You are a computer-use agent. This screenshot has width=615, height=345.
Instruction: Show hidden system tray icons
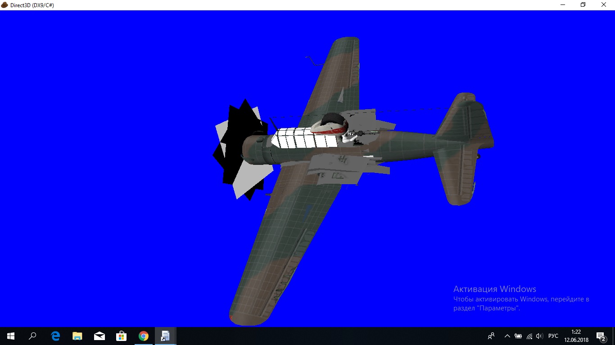507,336
